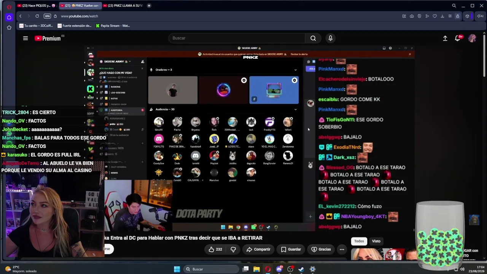Select the 'Todos' filter chip
This screenshot has width=487, height=274.
[359, 241]
